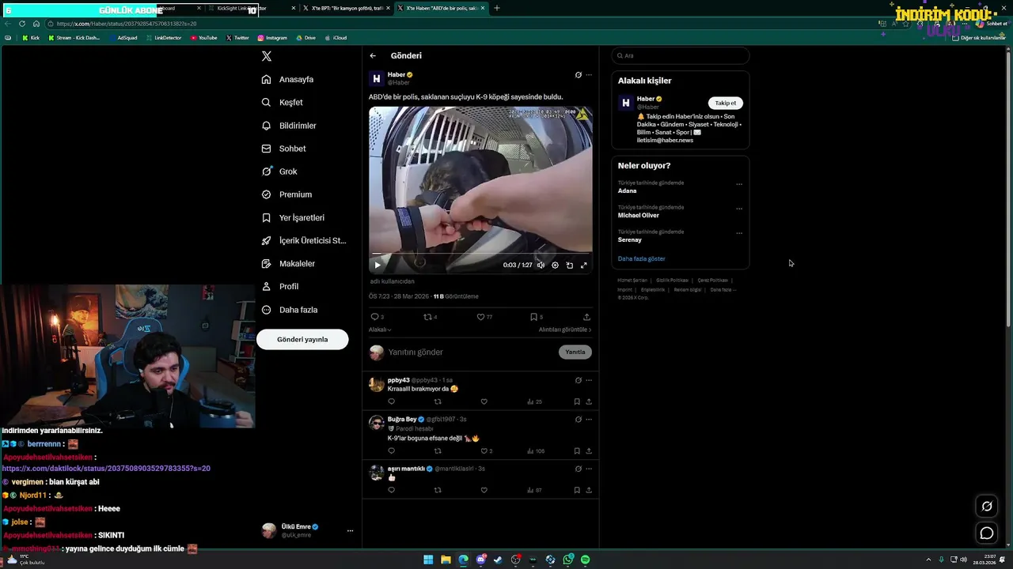This screenshot has height=569, width=1013.
Task: Bookmark the main post
Action: (533, 317)
